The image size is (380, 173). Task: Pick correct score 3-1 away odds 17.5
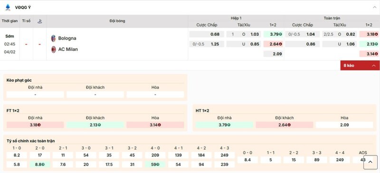109,164
